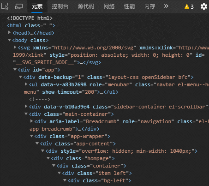
Task: Expand the svg sprite node
Action: pos(15,47)
